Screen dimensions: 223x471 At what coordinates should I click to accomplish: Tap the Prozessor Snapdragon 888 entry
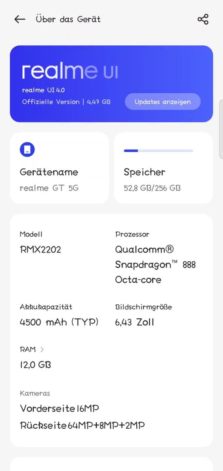(x=155, y=257)
